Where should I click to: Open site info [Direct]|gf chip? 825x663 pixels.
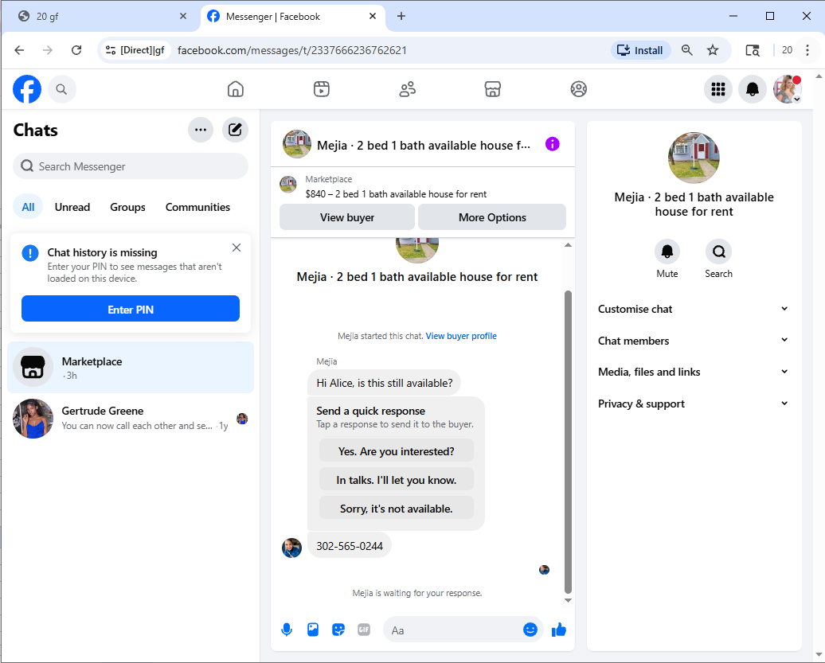135,50
